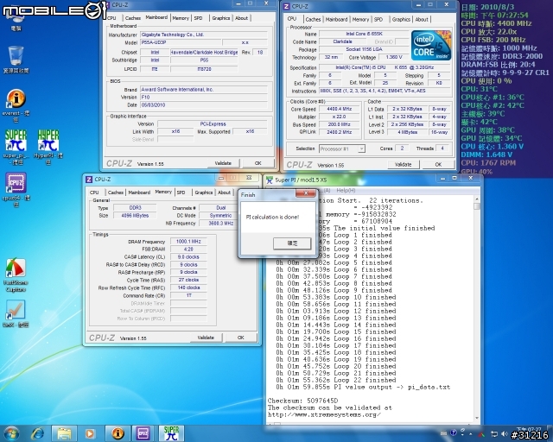Click OK in CPU tab CPU-Z window
This screenshot has width=553, height=442.
(438, 165)
